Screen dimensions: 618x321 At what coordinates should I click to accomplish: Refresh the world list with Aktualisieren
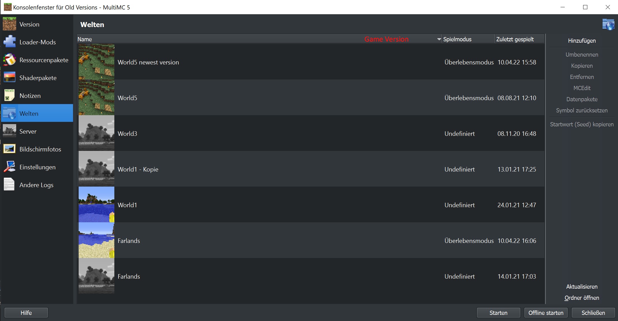pos(581,286)
